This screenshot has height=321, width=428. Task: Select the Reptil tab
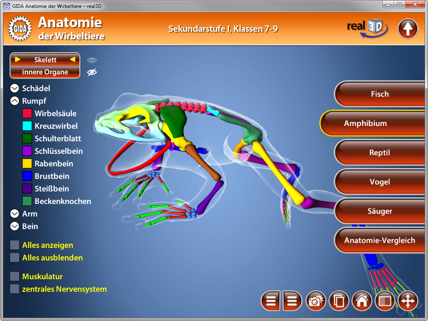[379, 153]
